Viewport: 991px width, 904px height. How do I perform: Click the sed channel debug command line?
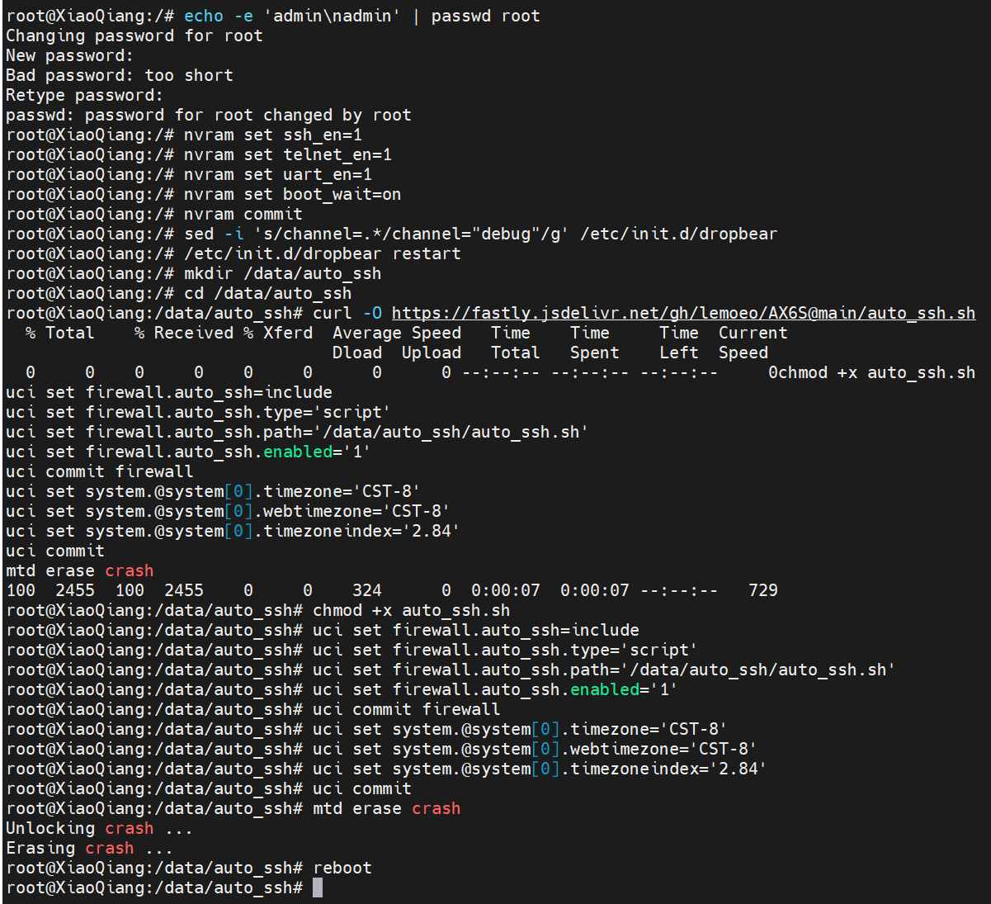coord(480,234)
